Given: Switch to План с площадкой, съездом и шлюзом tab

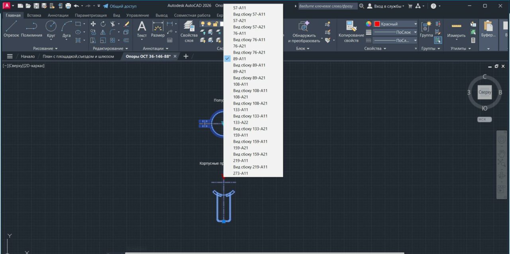Looking at the screenshot, I should [x=78, y=56].
